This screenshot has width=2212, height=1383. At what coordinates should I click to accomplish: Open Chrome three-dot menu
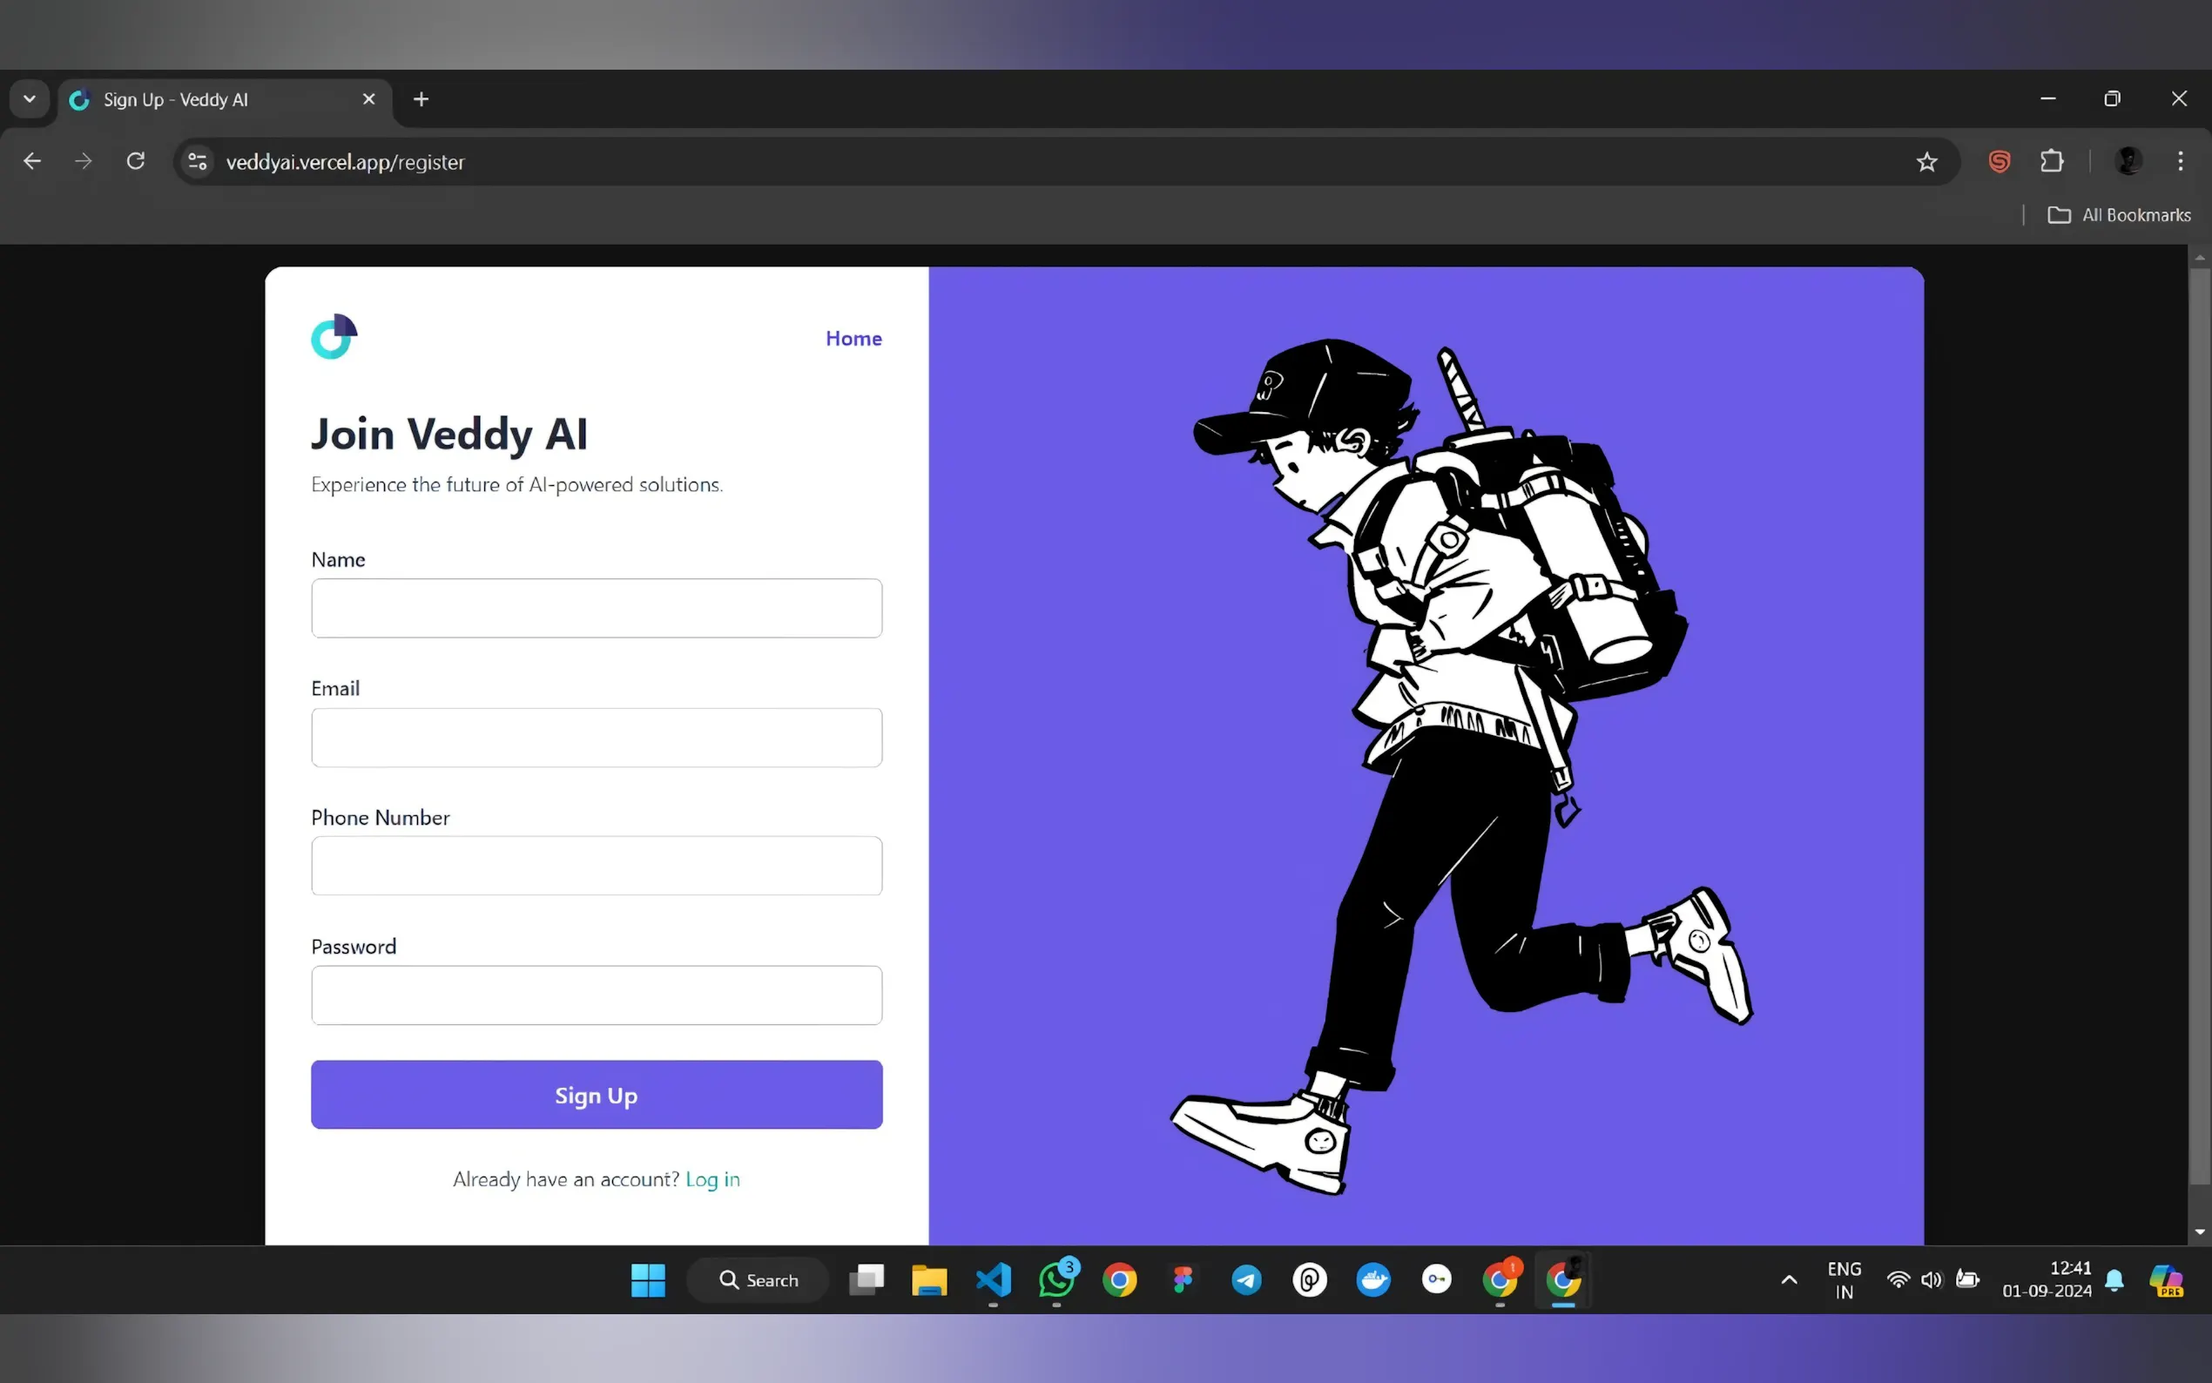pyautogui.click(x=2180, y=161)
